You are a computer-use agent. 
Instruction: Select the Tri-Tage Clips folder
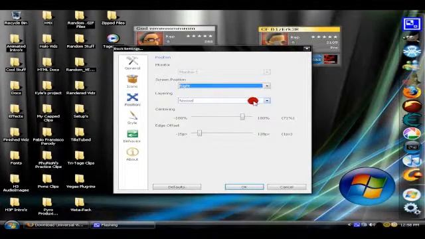(x=80, y=158)
